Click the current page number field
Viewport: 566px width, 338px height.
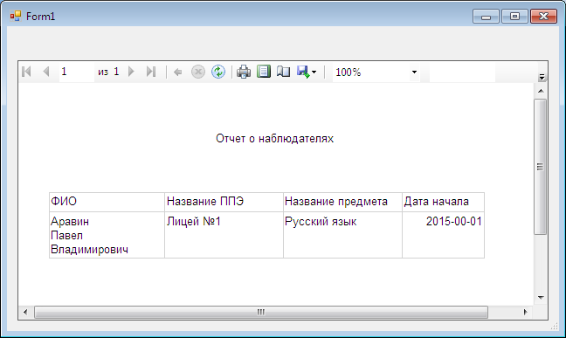click(77, 72)
